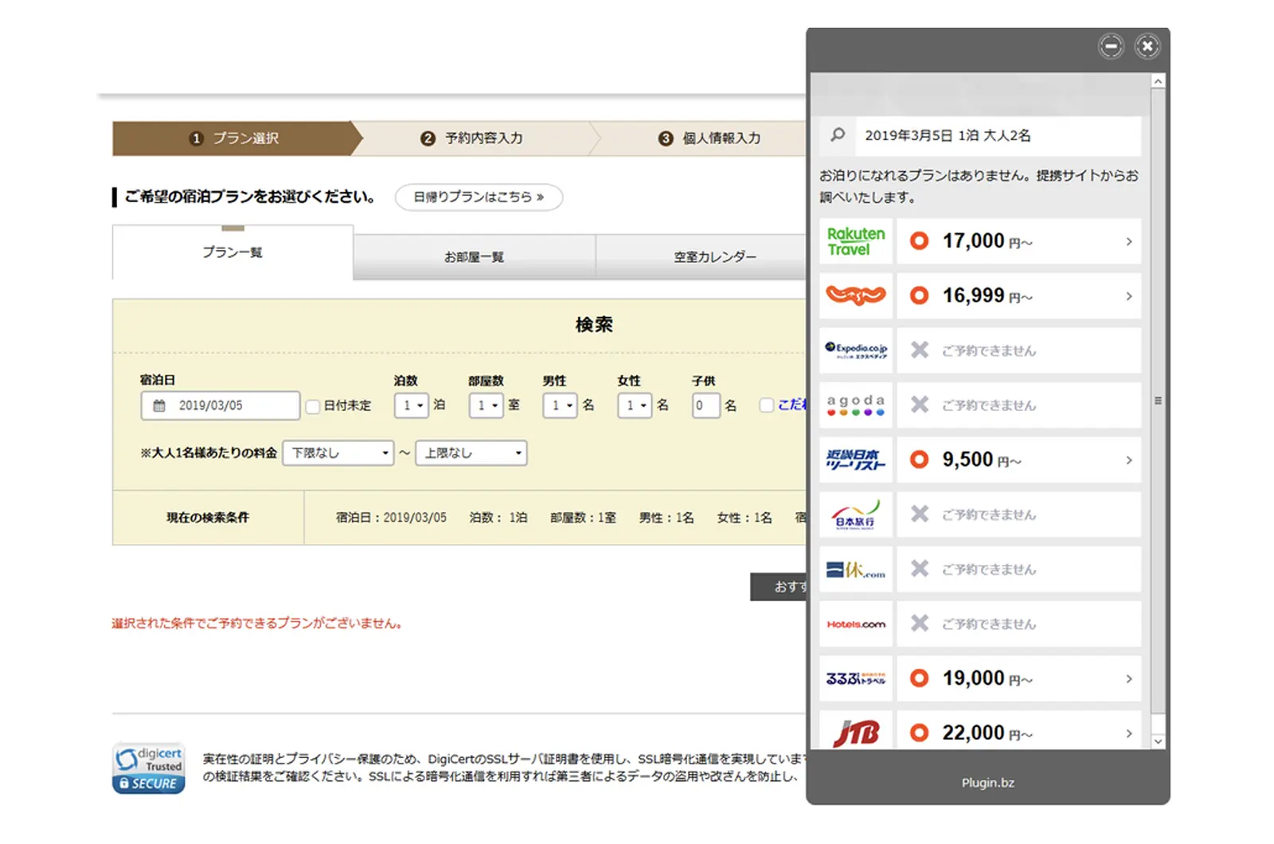This screenshot has width=1274, height=844.
Task: Open the 下限なし price lower-limit dropdown
Action: point(338,452)
